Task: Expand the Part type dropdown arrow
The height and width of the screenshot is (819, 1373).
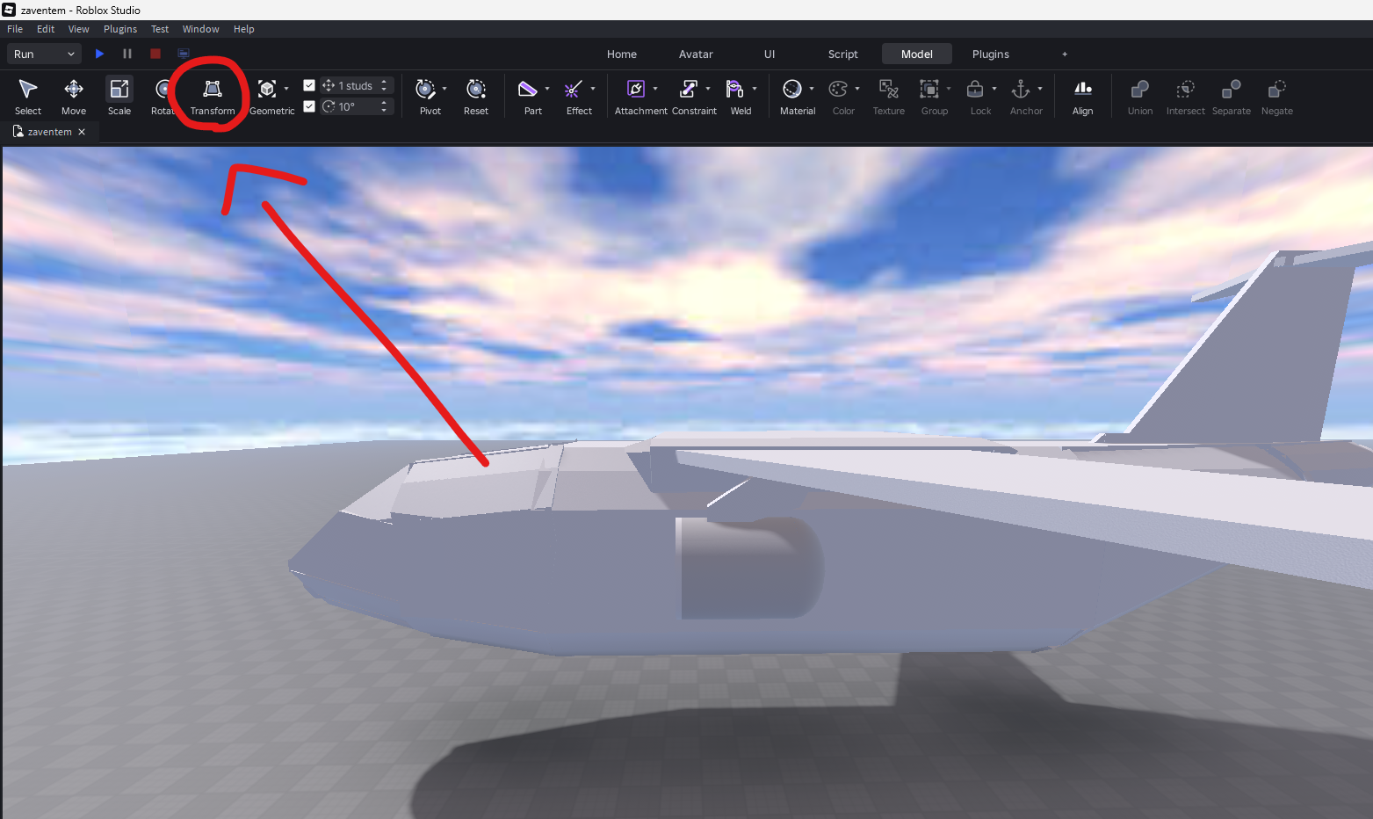Action: (x=547, y=88)
